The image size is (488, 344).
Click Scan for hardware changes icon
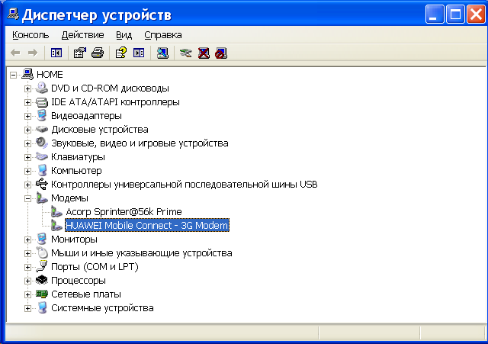[x=162, y=53]
